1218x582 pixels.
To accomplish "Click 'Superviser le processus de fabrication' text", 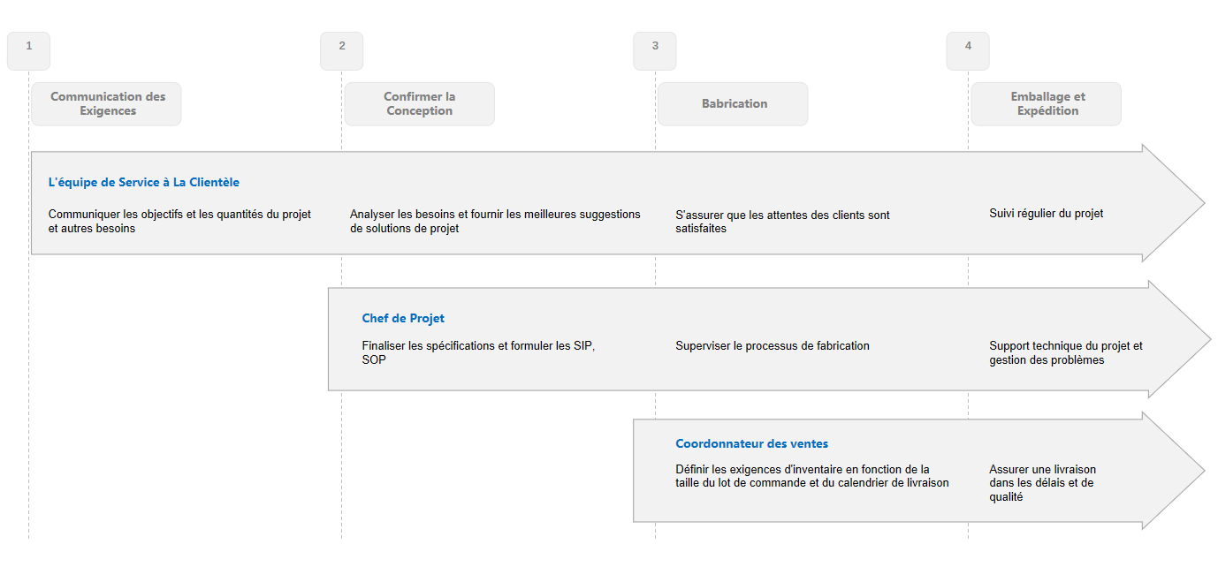I will tap(773, 346).
